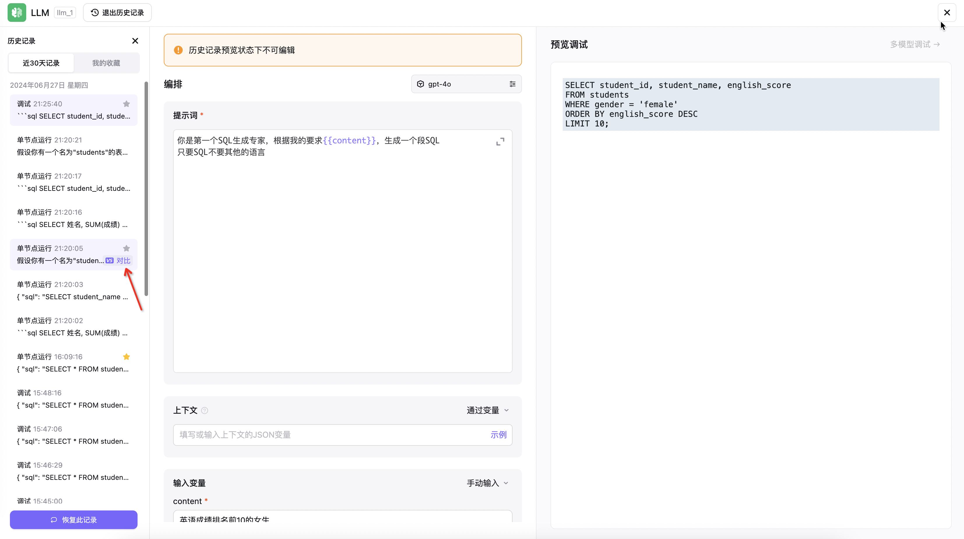This screenshot has height=539, width=964.
Task: Unstar the 单节点运行 16:09:16 record
Action: point(126,357)
